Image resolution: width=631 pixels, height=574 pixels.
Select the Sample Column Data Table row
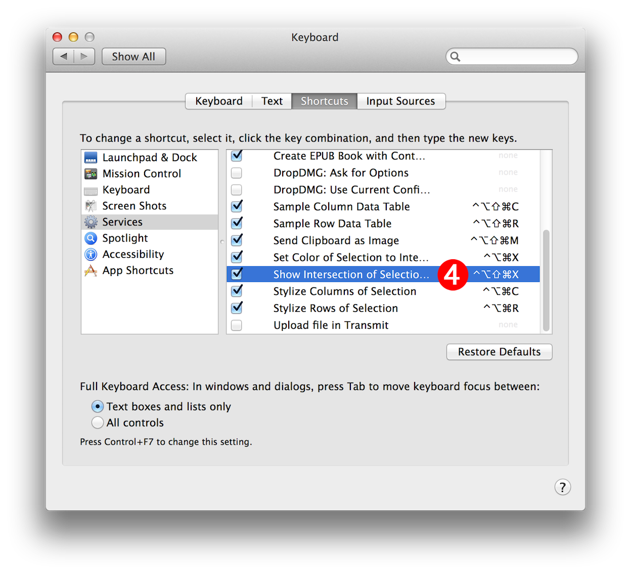pos(383,207)
